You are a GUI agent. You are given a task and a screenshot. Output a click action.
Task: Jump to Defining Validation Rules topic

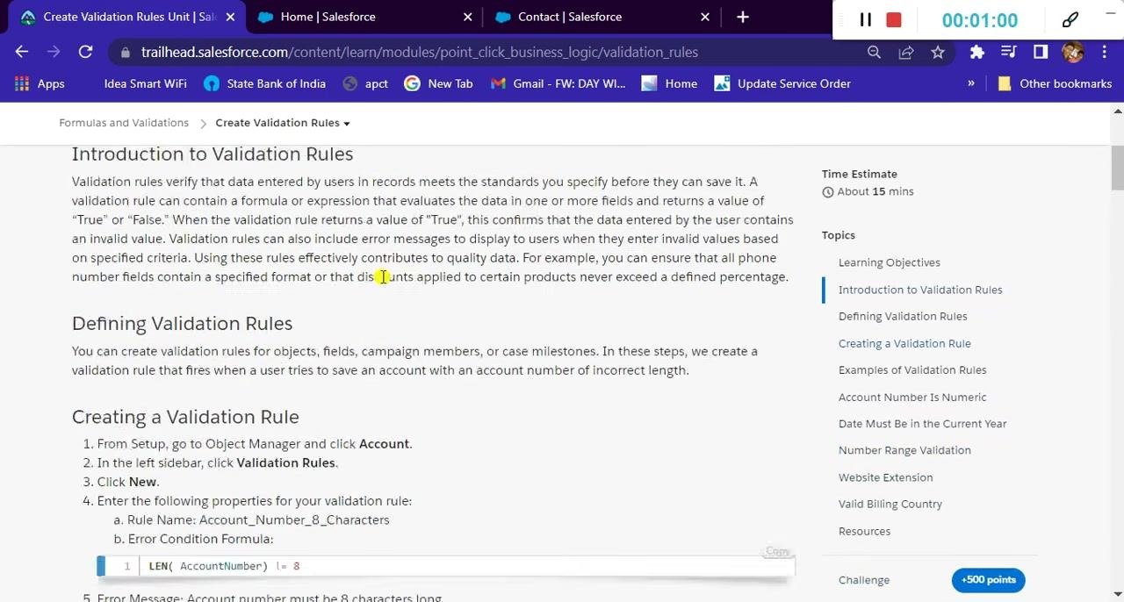pos(902,316)
